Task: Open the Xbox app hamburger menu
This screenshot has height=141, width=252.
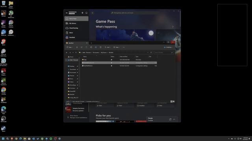Action: [x=67, y=13]
